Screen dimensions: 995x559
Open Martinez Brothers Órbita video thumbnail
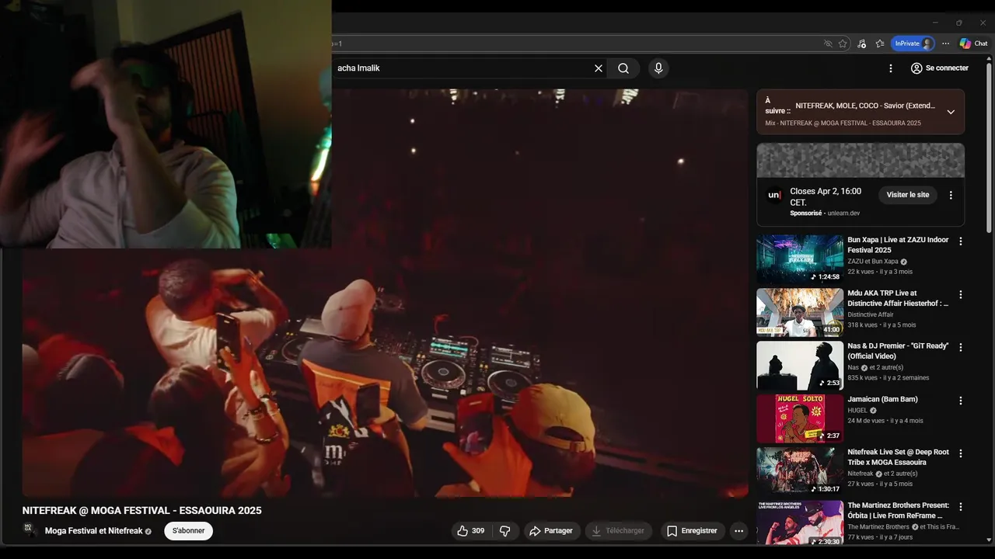pos(800,523)
